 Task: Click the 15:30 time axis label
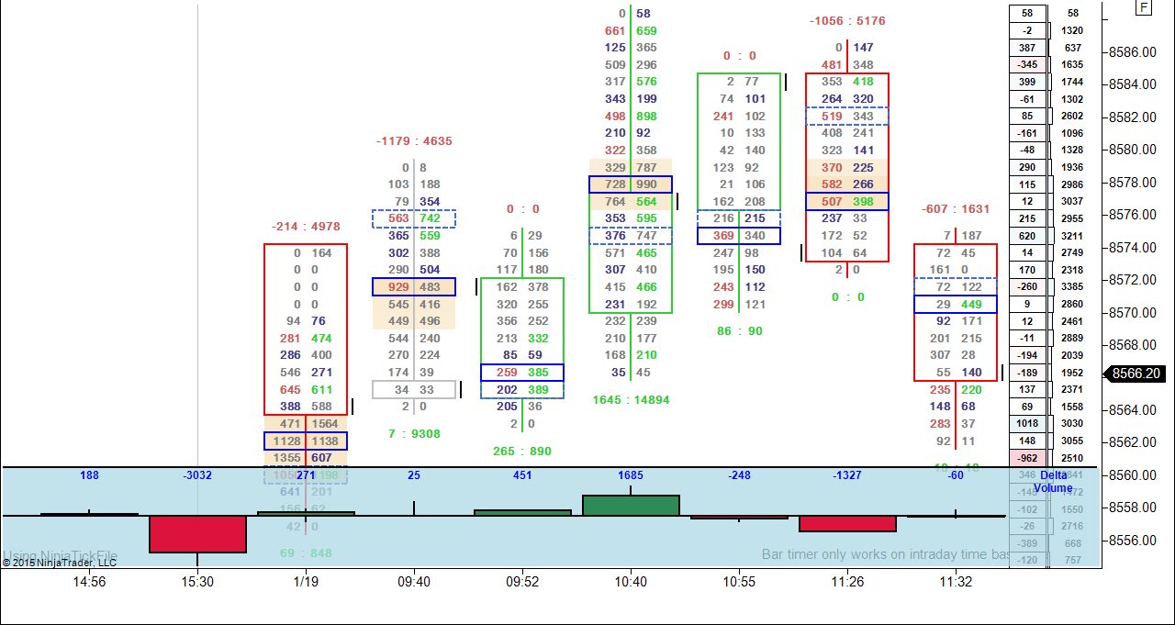click(197, 582)
